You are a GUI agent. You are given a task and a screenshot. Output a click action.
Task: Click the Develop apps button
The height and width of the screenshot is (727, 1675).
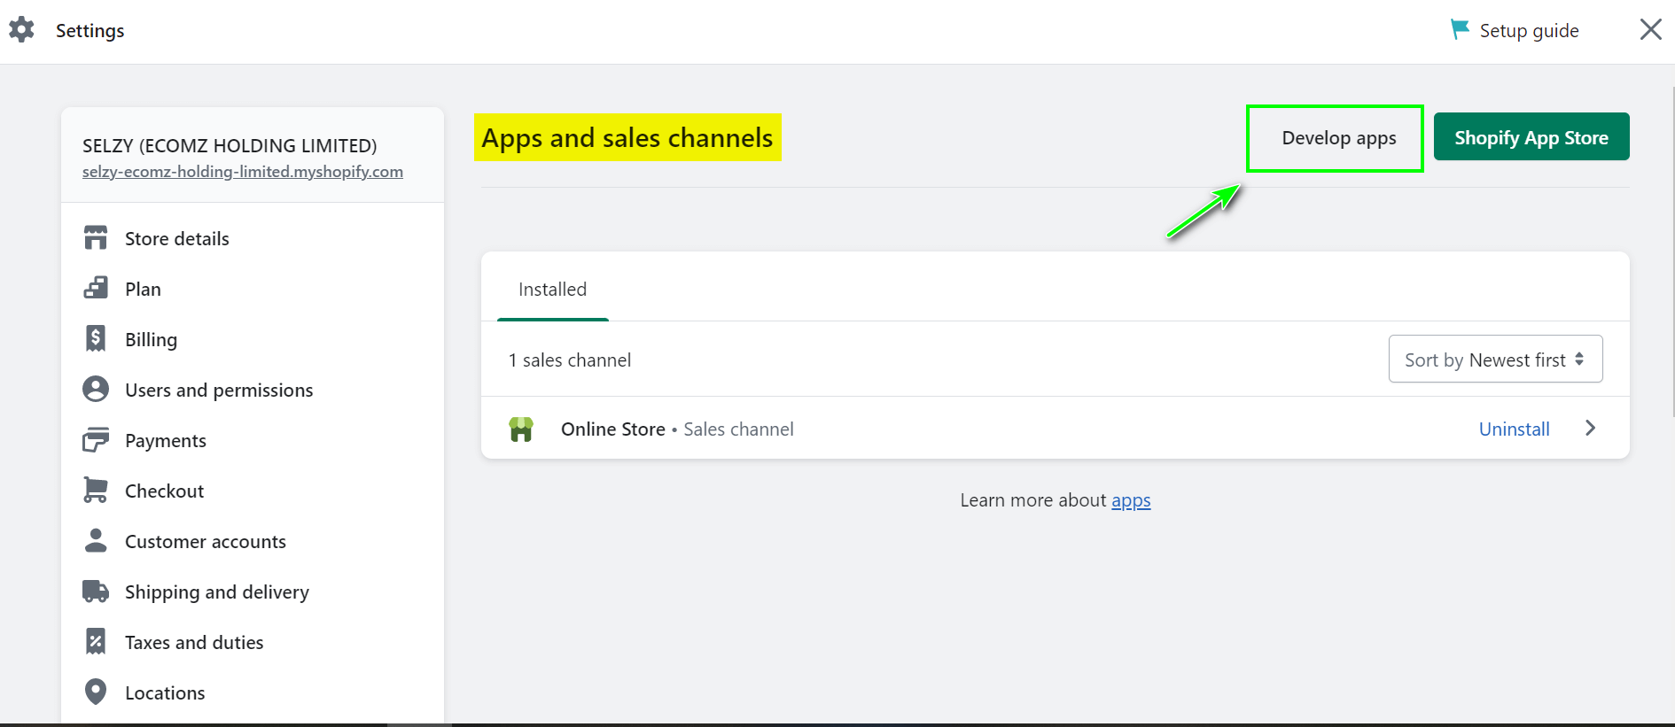(x=1338, y=137)
